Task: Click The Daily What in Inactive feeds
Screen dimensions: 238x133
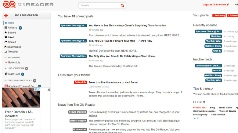Action: click(x=214, y=80)
